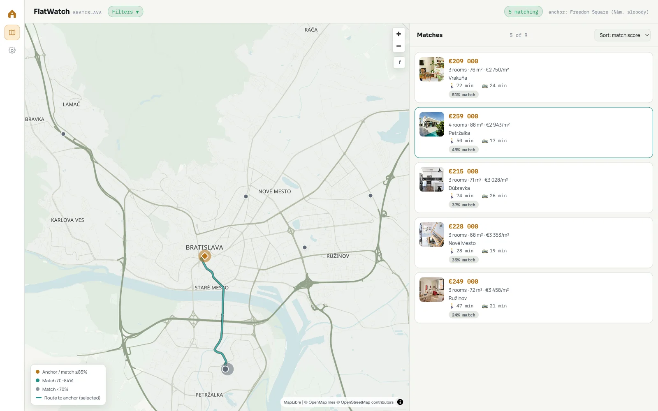Click the 5 matching badge

(523, 12)
